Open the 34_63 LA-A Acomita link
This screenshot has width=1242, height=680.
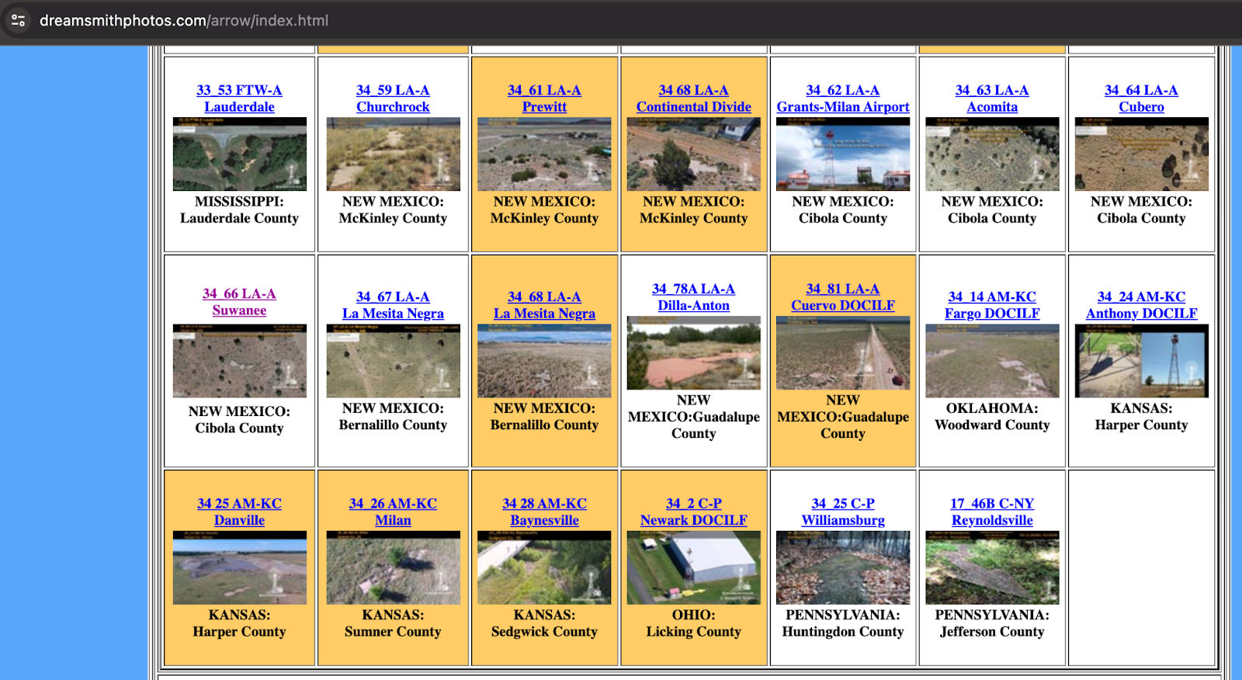(992, 99)
